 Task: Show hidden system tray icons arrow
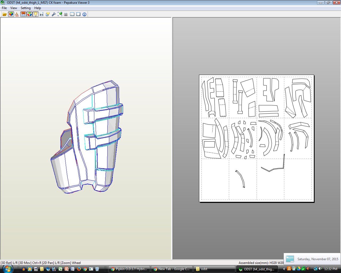[x=284, y=269]
